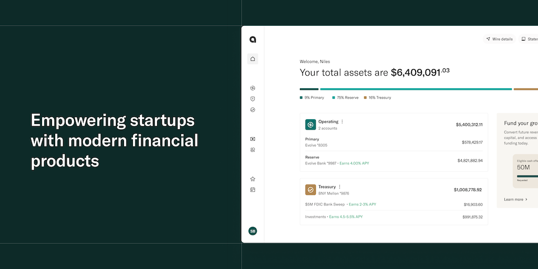Click the teal Reserve allocation bar
This screenshot has height=269, width=538.
click(416, 89)
